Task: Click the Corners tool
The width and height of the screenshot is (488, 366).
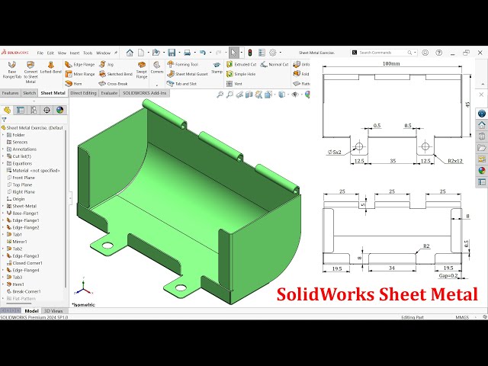Action: click(157, 68)
